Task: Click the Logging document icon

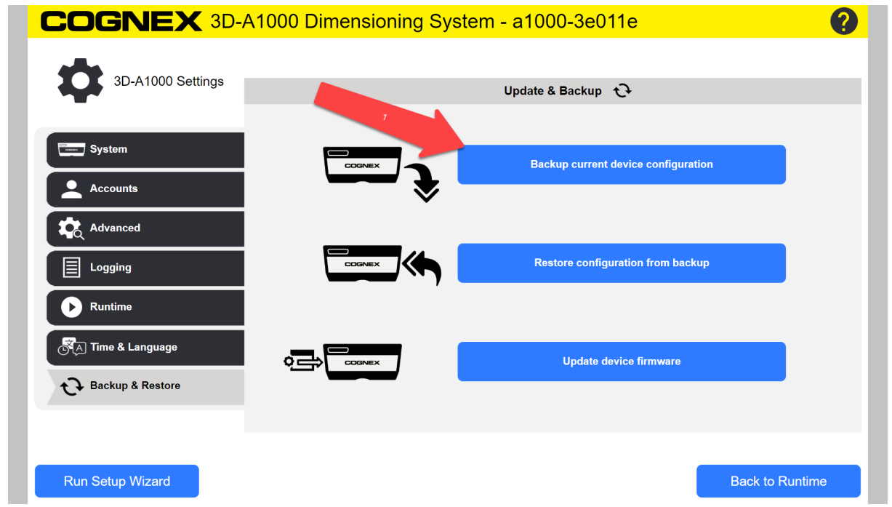Action: [x=71, y=268]
